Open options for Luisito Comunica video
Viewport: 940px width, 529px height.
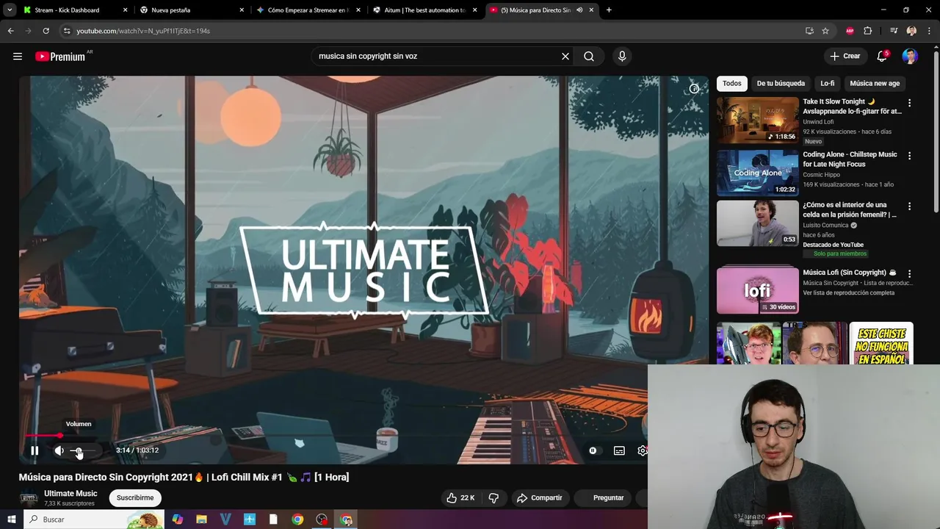click(x=909, y=206)
